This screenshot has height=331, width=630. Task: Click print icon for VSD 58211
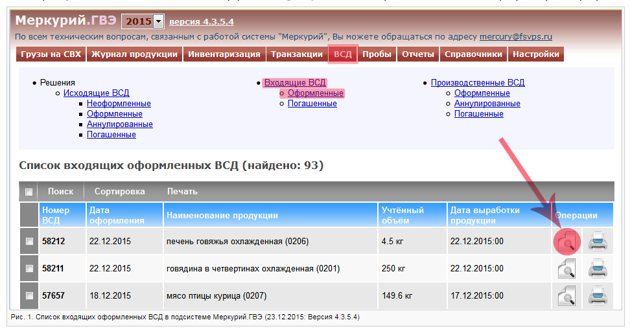coord(597,269)
